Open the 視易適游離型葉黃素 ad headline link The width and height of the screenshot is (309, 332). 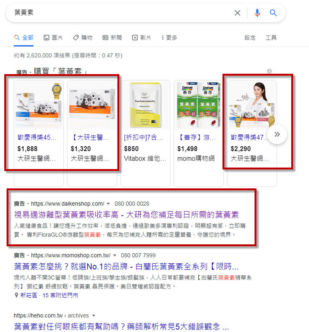point(126,215)
